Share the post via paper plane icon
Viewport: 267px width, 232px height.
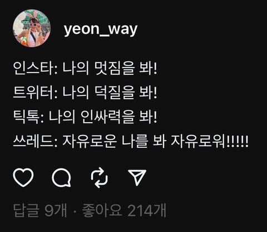[x=137, y=177]
